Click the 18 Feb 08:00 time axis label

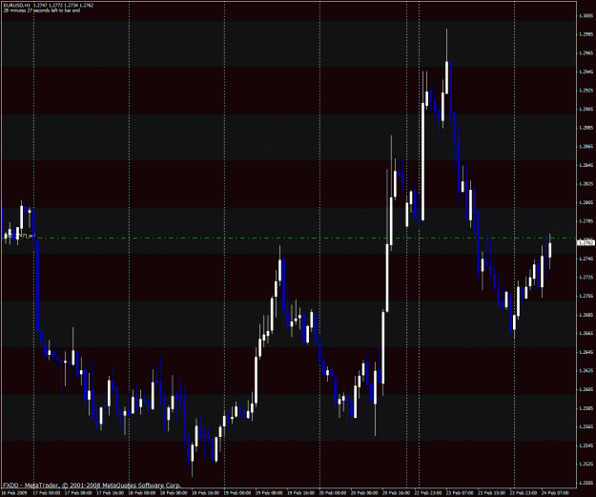coord(175,493)
